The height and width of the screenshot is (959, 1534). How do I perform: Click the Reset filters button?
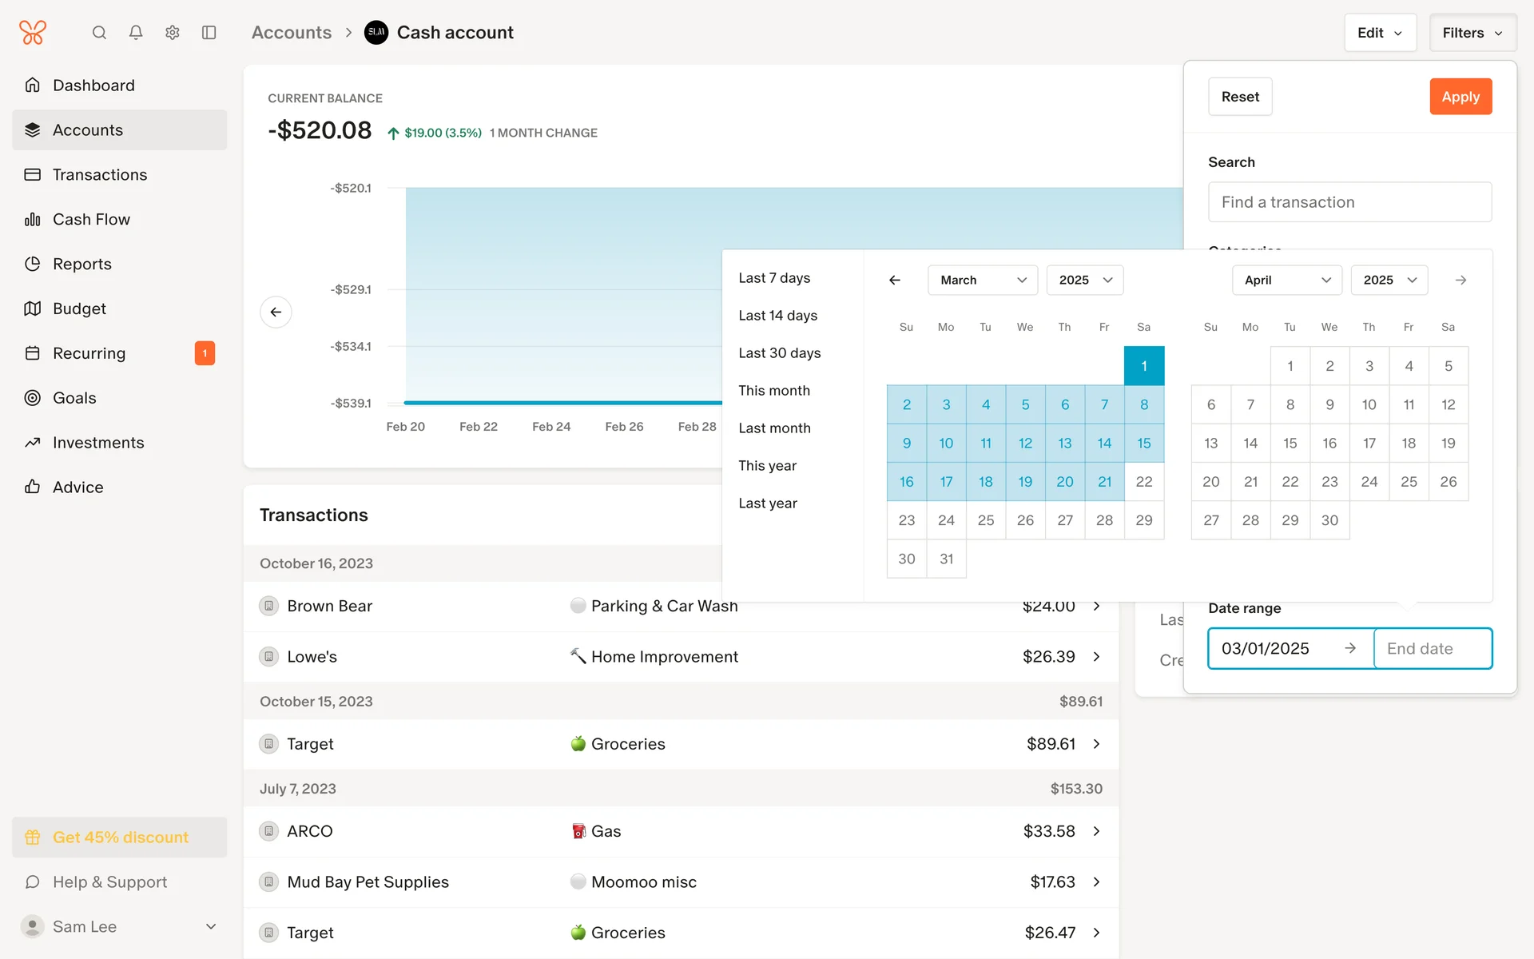(x=1239, y=97)
